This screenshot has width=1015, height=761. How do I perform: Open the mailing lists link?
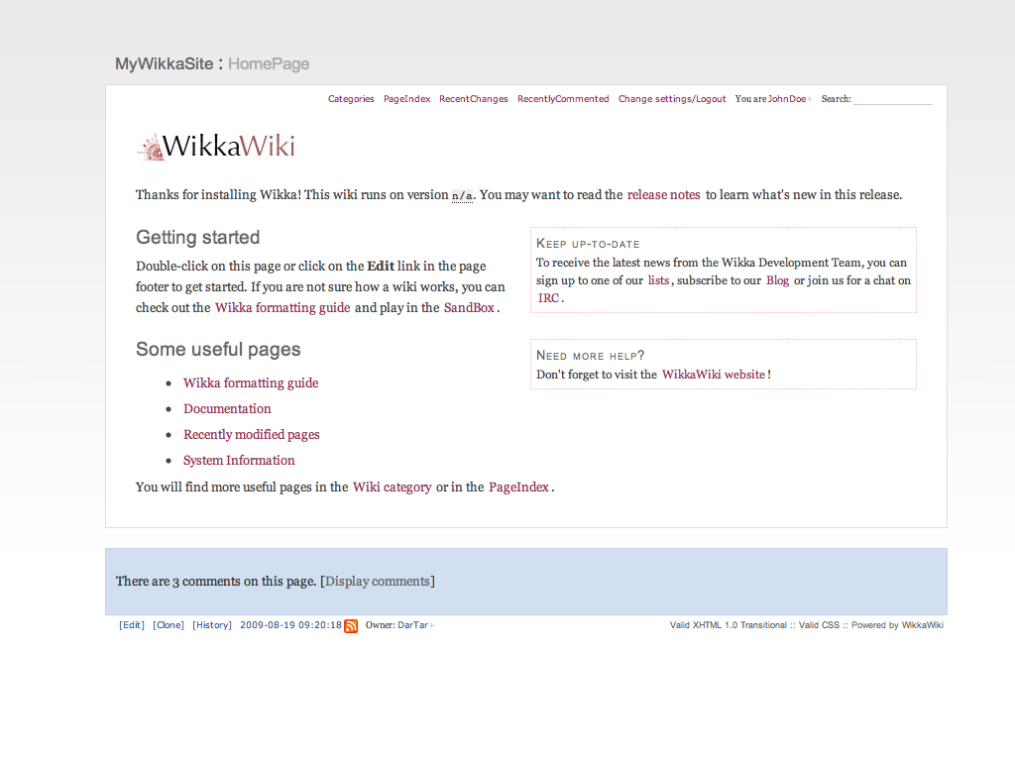click(x=658, y=280)
